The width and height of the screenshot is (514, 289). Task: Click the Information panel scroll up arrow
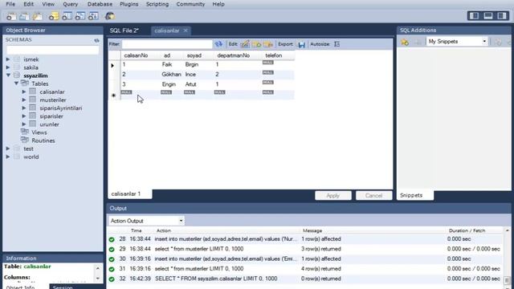pos(97,268)
